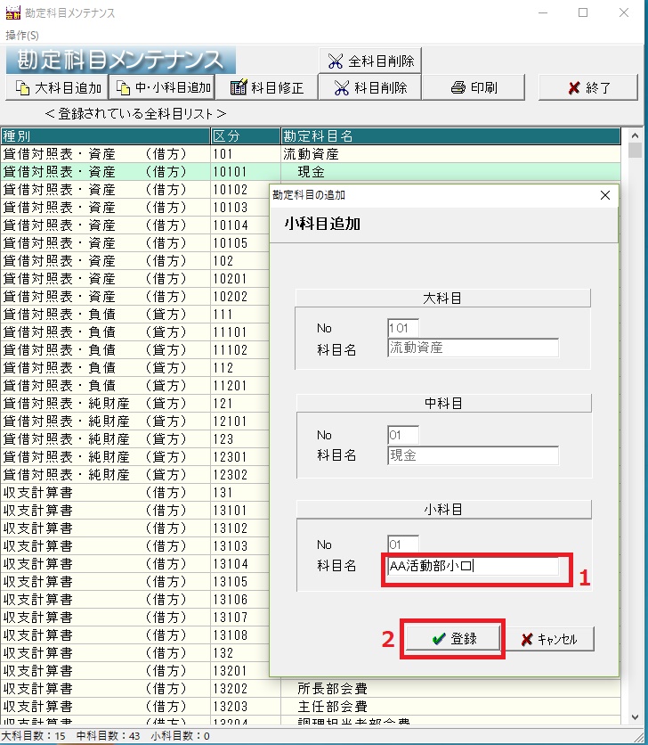Select the row with code 10201
648x745 pixels.
(134, 278)
